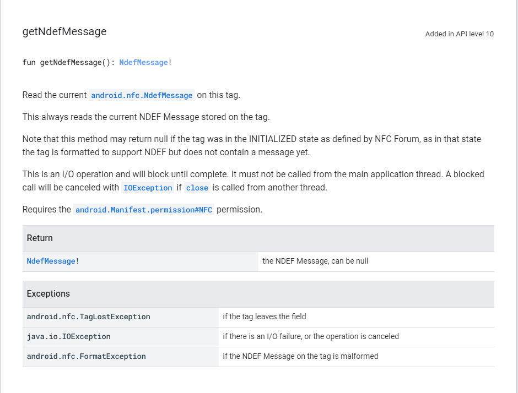Select the Return table header

point(39,238)
